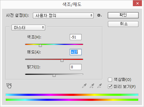Click the 채도(A) saturation slider handle
Screen dimensions: 144x107
(62, 60)
